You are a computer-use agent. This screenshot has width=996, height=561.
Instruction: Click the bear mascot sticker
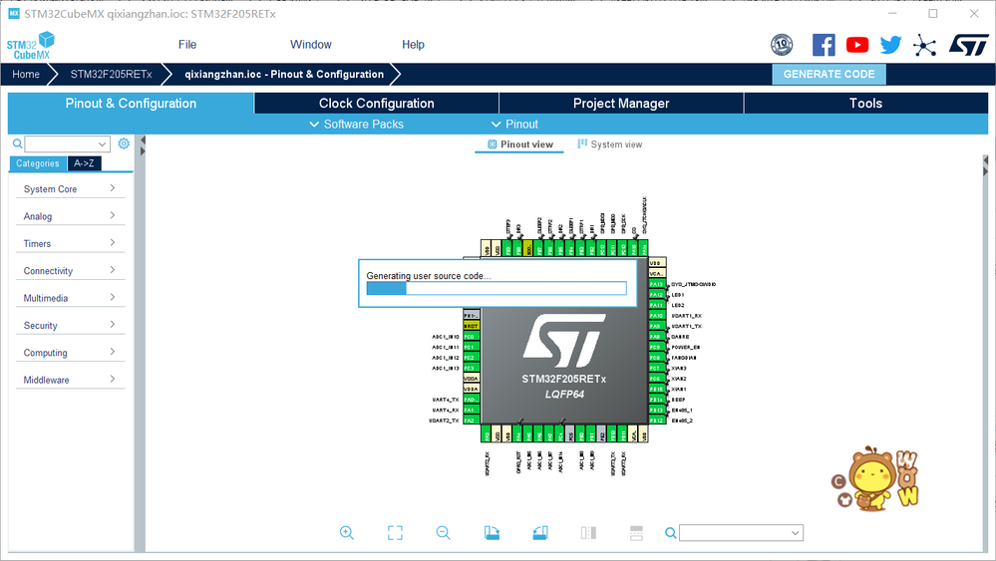[875, 479]
